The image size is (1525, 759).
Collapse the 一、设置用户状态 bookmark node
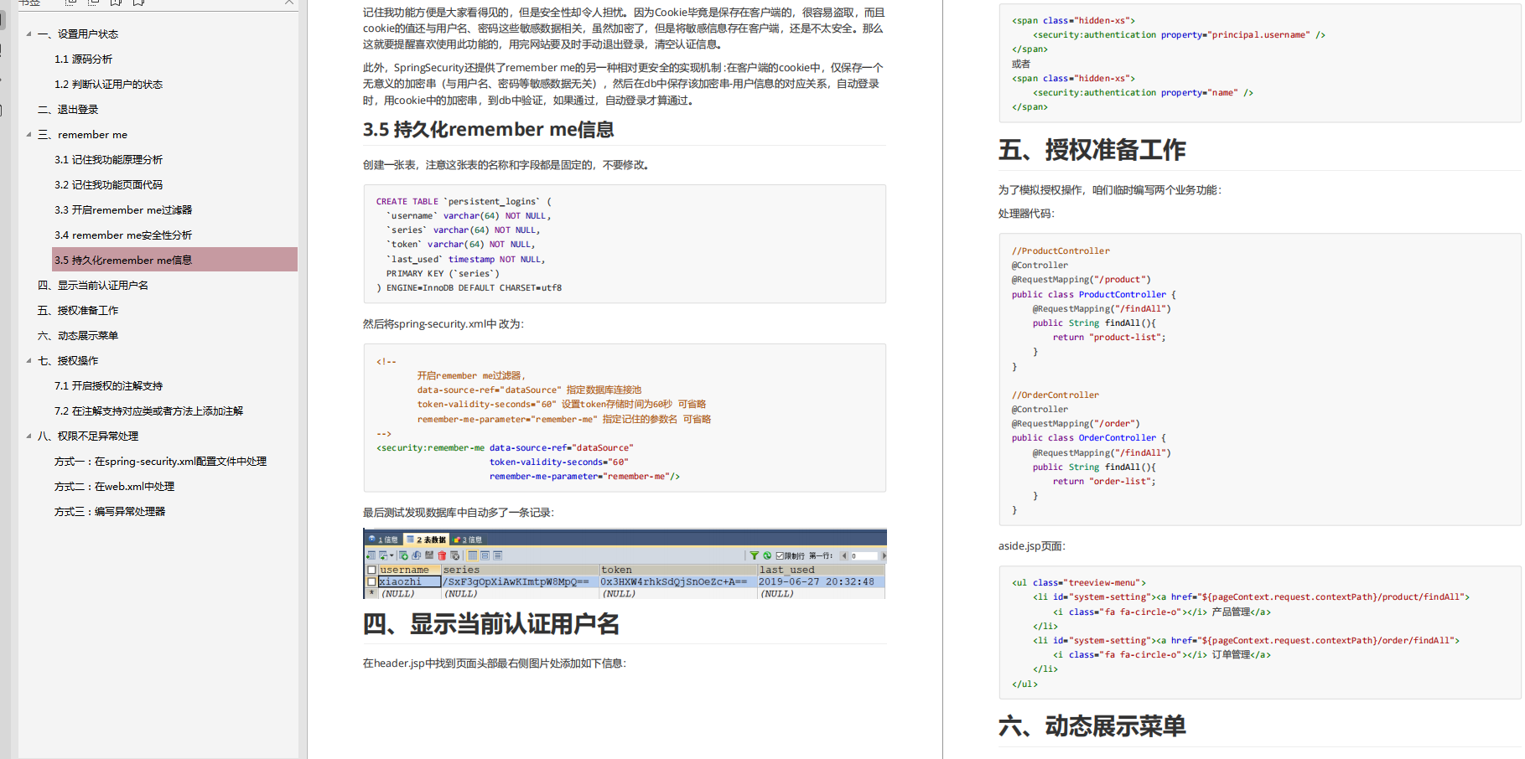29,34
